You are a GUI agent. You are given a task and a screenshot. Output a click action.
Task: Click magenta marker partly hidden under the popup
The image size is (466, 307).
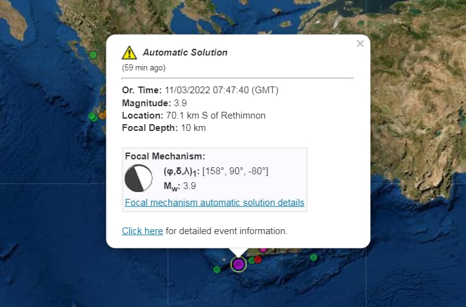tap(263, 249)
